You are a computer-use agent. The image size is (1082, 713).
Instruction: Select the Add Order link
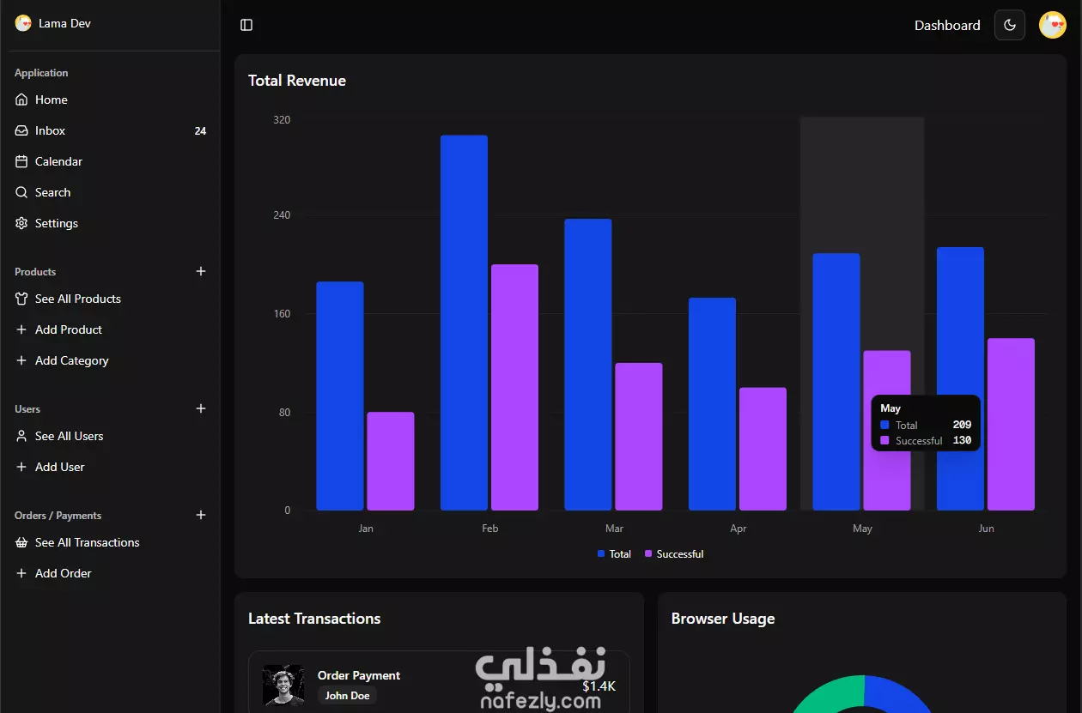click(x=111, y=573)
